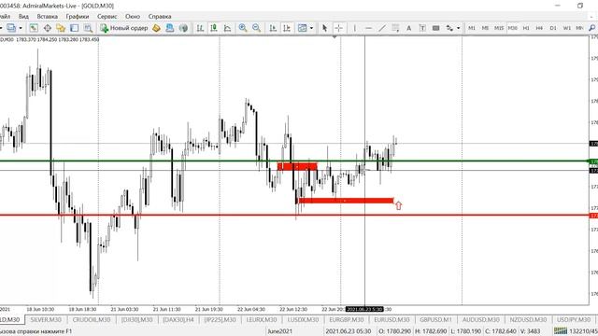Viewport: 598px width, 336px height.
Task: Switch timeframe to M1
Action: 472,28
